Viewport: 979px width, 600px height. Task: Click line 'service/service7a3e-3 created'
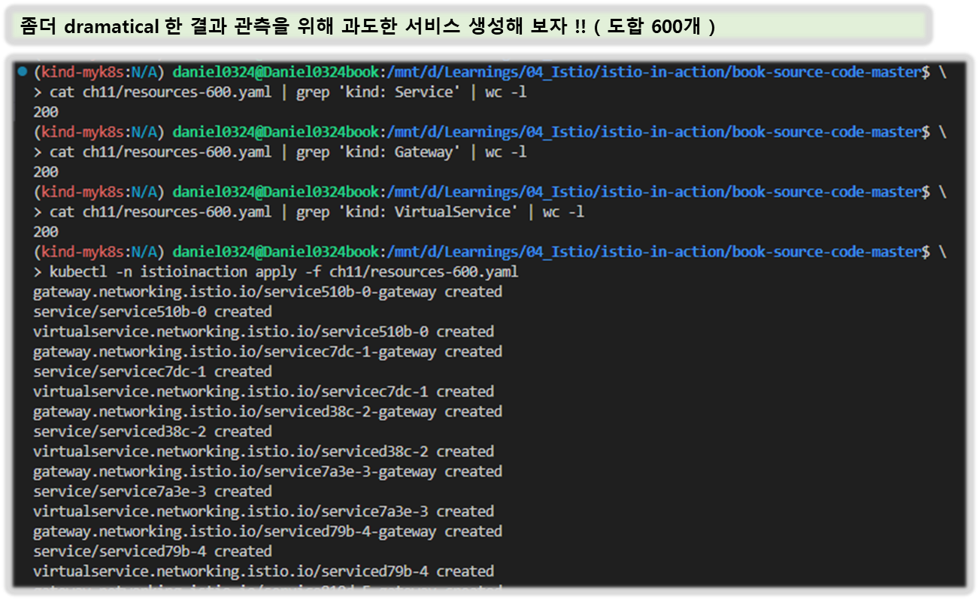(153, 492)
